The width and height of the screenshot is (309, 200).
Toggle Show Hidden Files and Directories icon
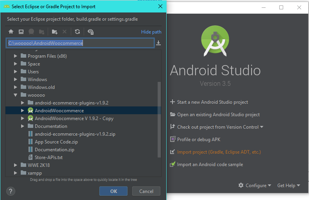[90, 32]
